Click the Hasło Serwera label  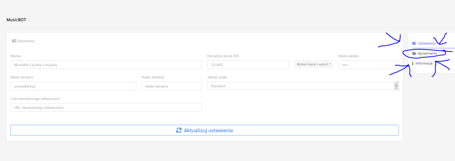(153, 77)
